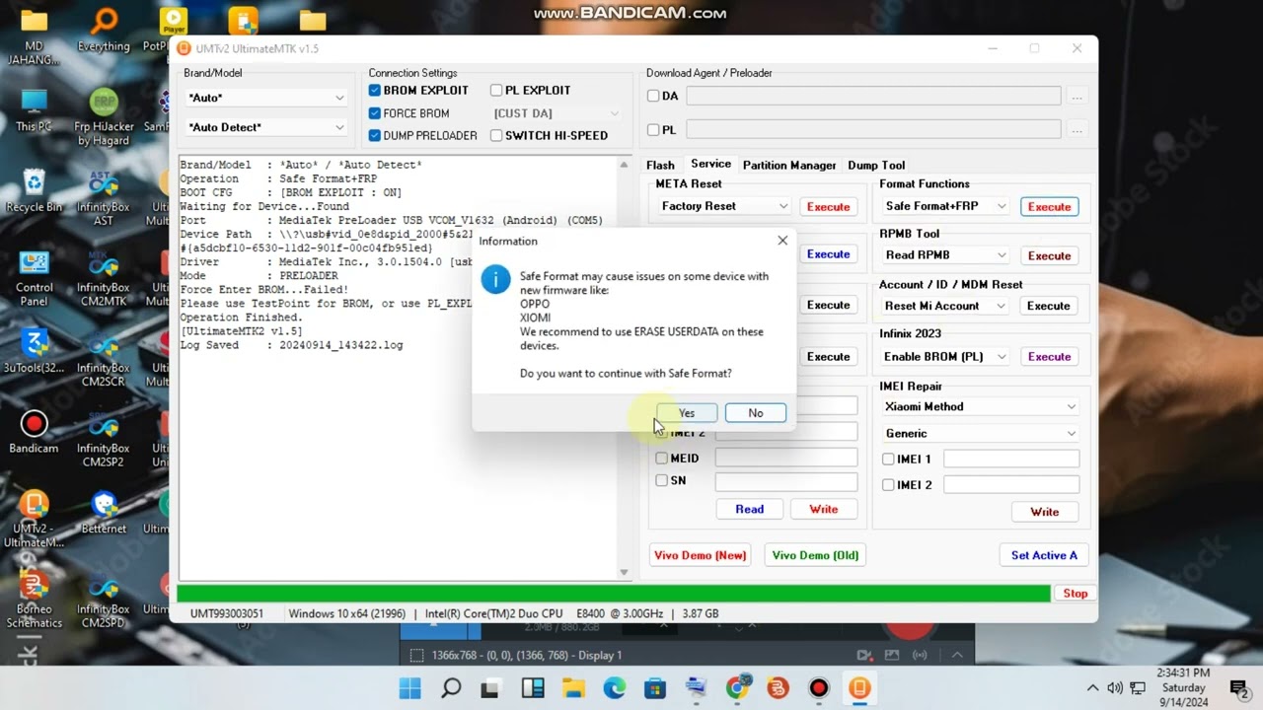
Task: Switch to the Partition Manager tab
Action: (x=789, y=165)
